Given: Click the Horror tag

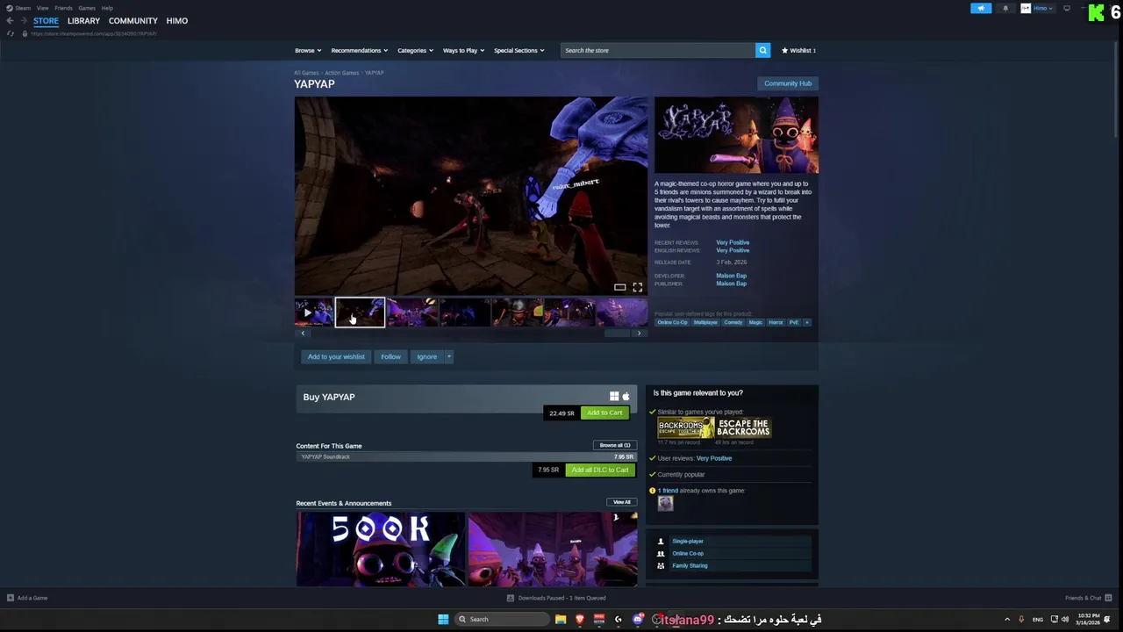Looking at the screenshot, I should (776, 322).
